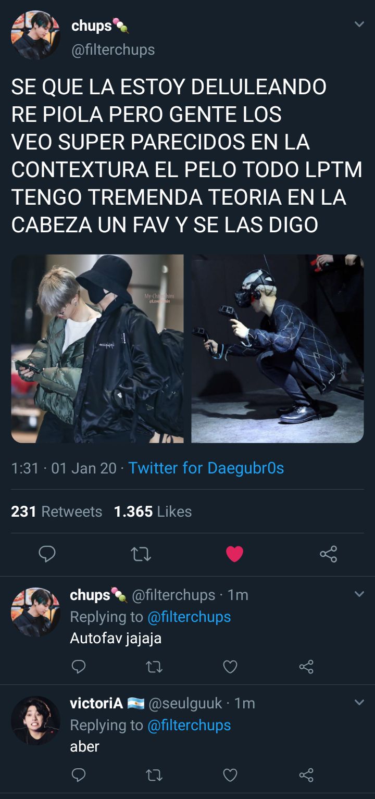Expand options chevron on victoriA's reply

pos(359,703)
